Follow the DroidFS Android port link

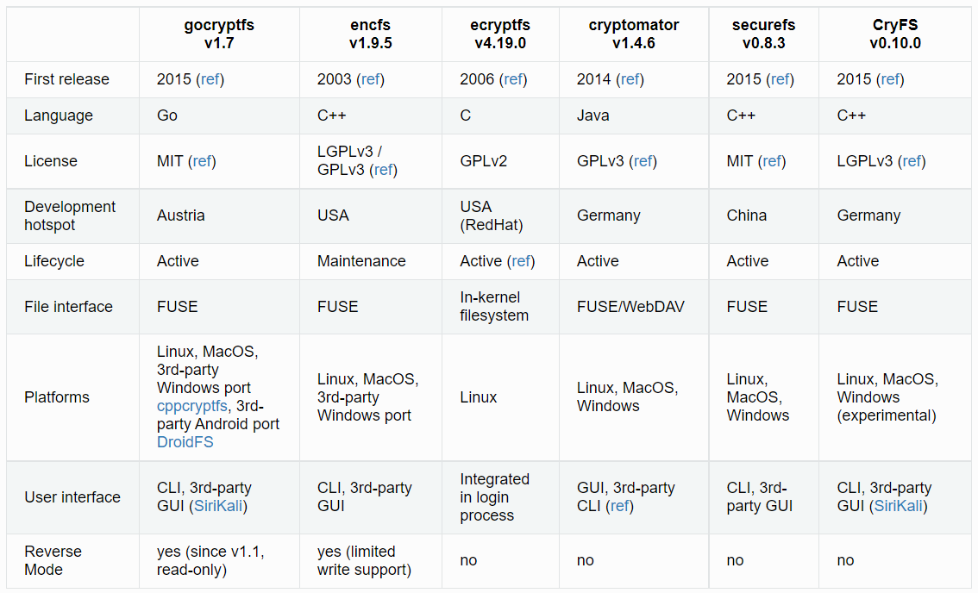pos(185,442)
